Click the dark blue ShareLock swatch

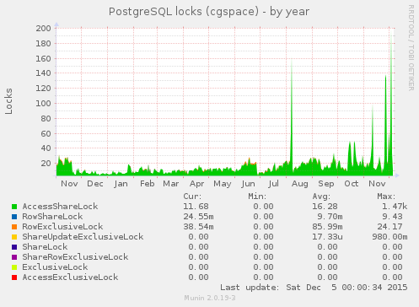tap(14, 247)
